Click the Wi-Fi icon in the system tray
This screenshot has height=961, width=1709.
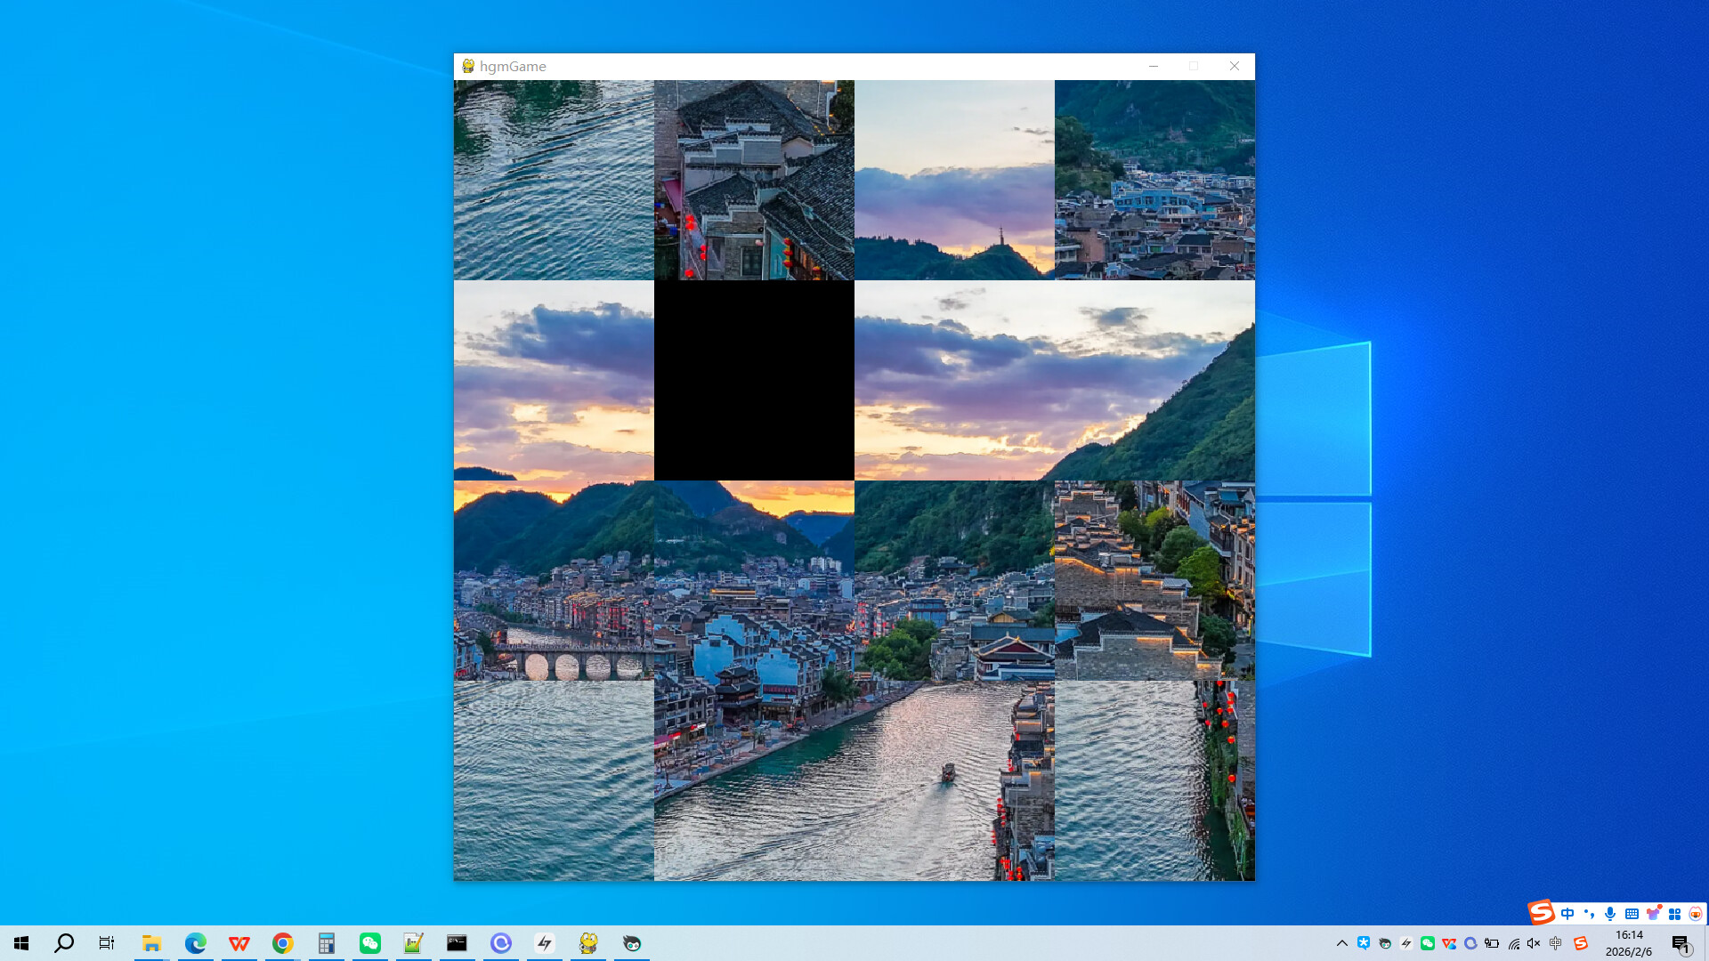click(1514, 945)
